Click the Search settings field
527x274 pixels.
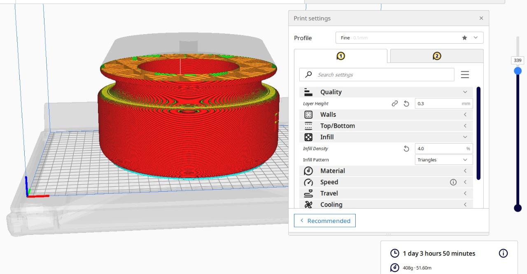coord(377,75)
